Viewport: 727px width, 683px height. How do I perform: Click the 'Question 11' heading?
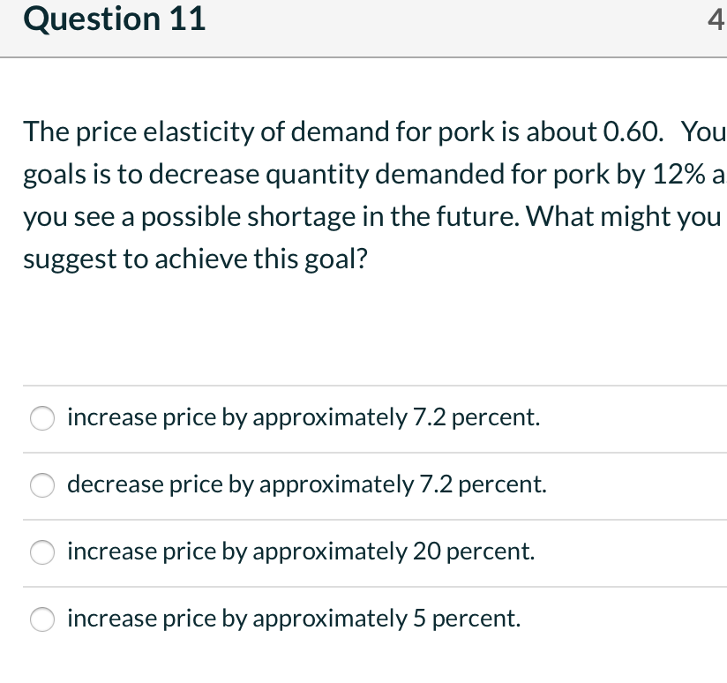coord(115,19)
